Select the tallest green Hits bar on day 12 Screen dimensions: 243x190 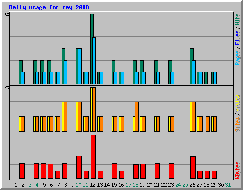tap(92, 49)
